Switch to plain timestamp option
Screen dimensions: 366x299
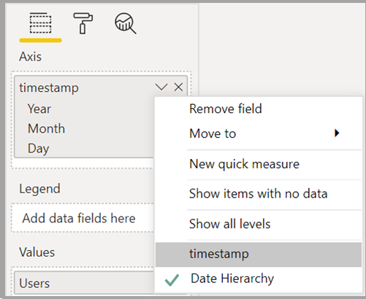click(x=259, y=255)
